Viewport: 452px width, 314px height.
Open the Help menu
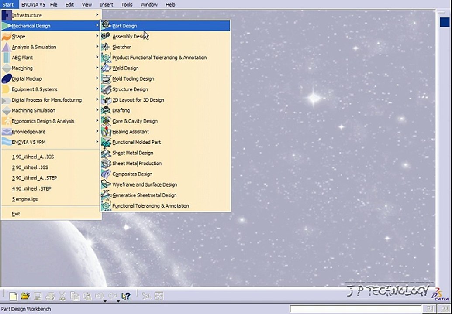click(x=170, y=5)
